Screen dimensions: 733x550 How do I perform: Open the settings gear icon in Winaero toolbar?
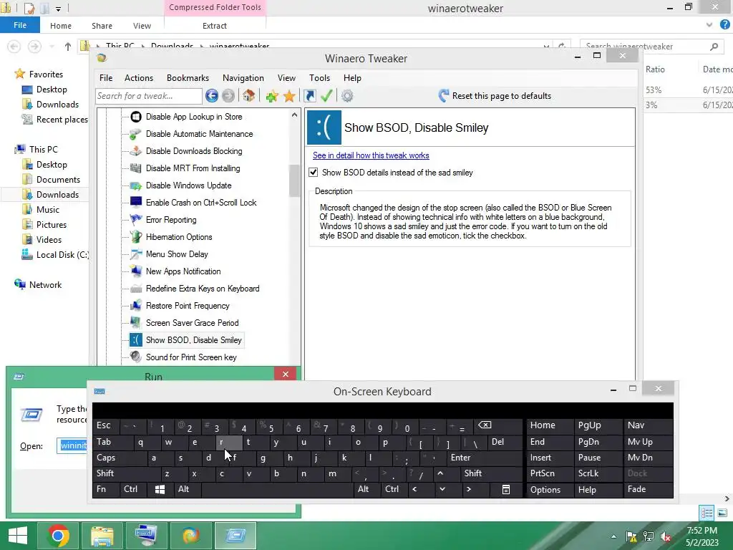coord(347,96)
